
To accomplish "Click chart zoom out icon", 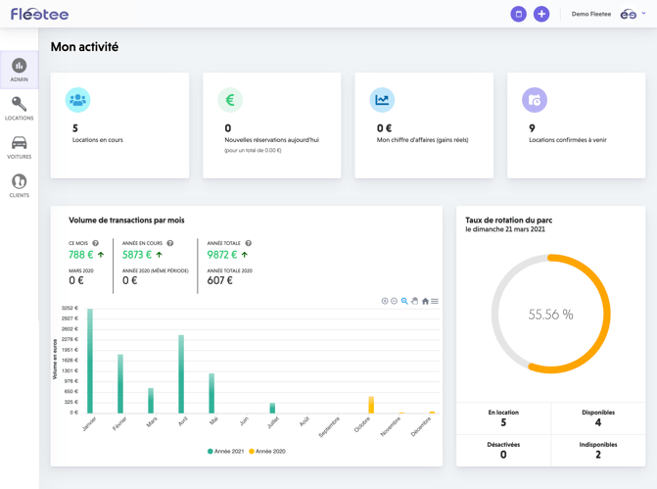I will click(394, 301).
